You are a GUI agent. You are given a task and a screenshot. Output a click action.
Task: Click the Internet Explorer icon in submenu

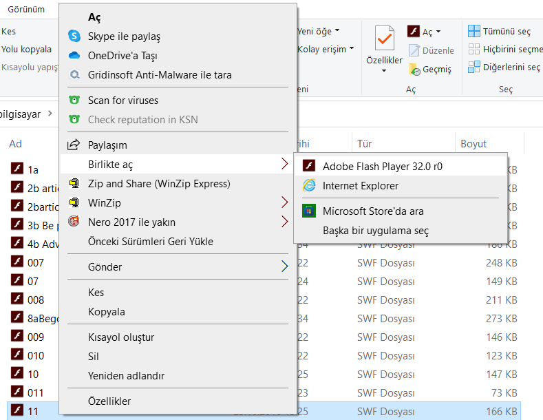click(x=310, y=185)
